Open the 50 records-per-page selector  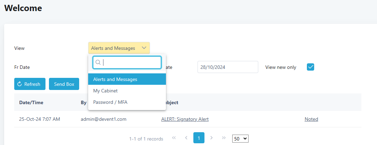point(241,138)
